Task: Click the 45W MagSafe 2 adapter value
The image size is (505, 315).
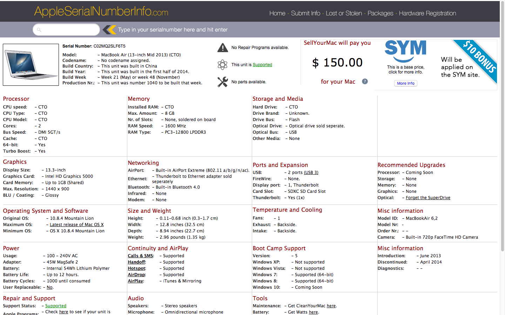Action: (62, 262)
